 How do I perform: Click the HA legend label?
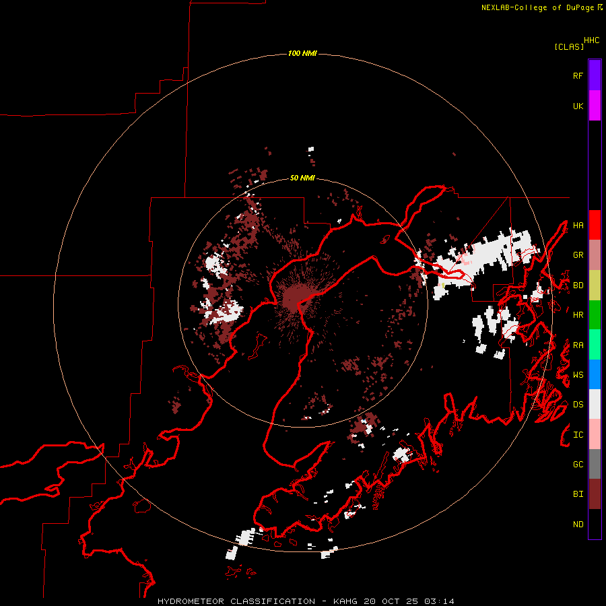(x=578, y=225)
